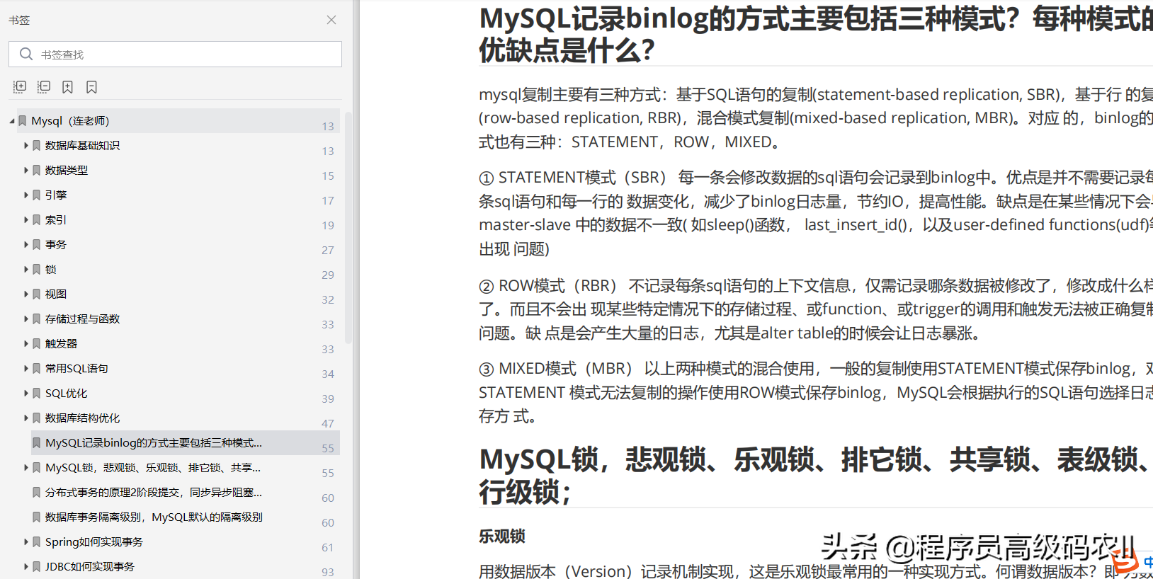Screen dimensions: 1153x579
Task: Open bookmark Mysql (连老师)
Action: pyautogui.click(x=70, y=121)
